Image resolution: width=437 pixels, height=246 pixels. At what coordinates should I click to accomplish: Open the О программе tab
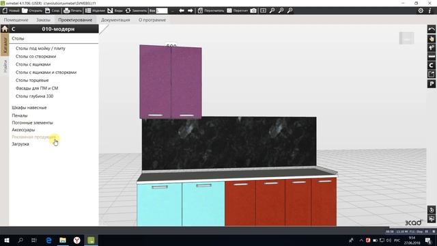[152, 20]
